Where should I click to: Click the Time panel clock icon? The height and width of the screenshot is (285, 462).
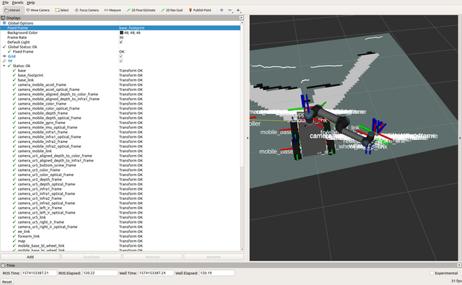point(3,266)
